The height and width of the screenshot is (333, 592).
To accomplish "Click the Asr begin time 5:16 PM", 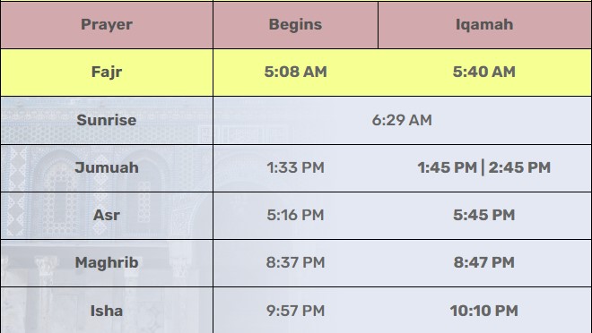I will coord(296,215).
